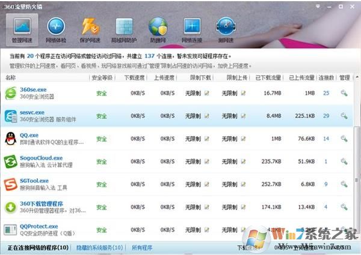This screenshot has width=361, height=255.
Task: Edit upload limit for 360se.exe
Action: (243, 93)
